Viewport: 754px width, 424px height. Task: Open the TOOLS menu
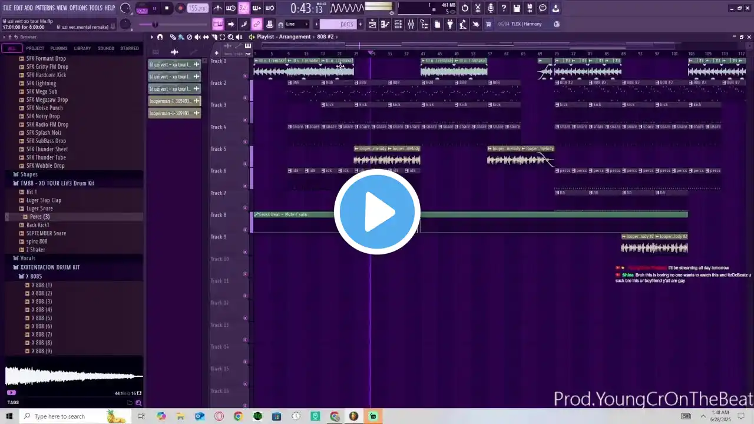(x=96, y=8)
